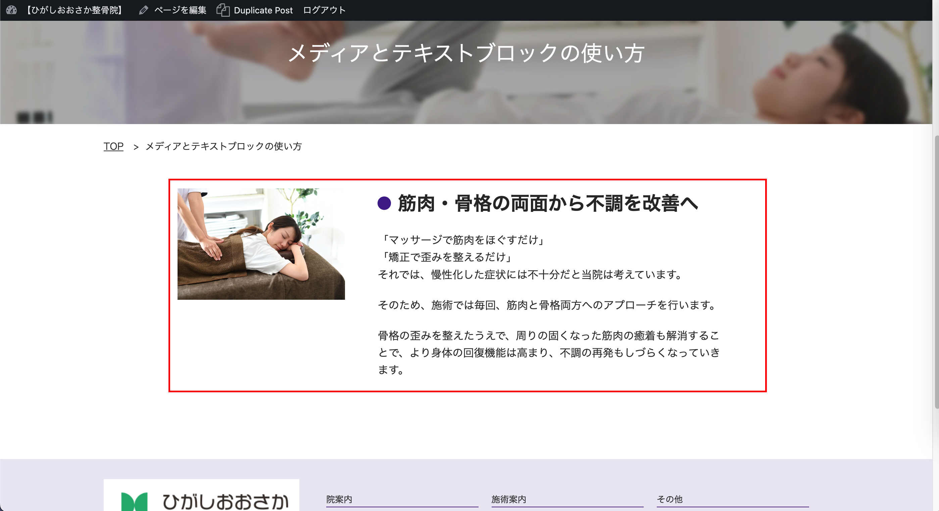
Task: Click the ひがしおおさか footer logo text
Action: pyautogui.click(x=225, y=502)
